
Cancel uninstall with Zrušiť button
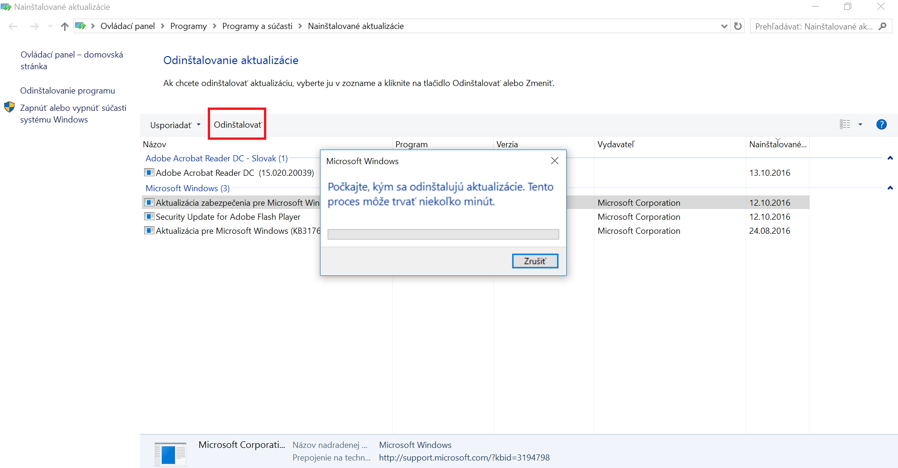pos(535,261)
